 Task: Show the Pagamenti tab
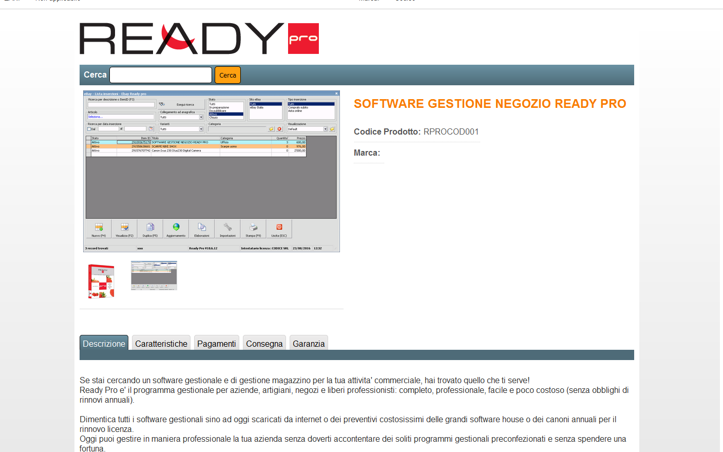click(217, 344)
